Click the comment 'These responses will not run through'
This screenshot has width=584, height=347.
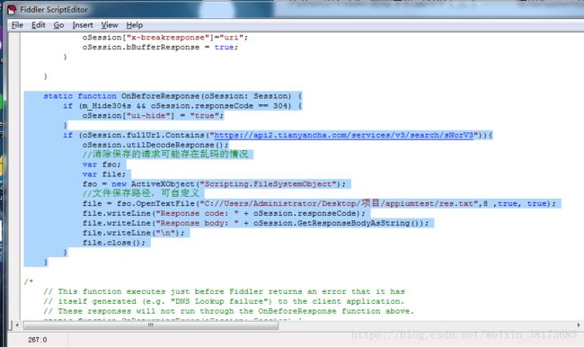point(229,311)
